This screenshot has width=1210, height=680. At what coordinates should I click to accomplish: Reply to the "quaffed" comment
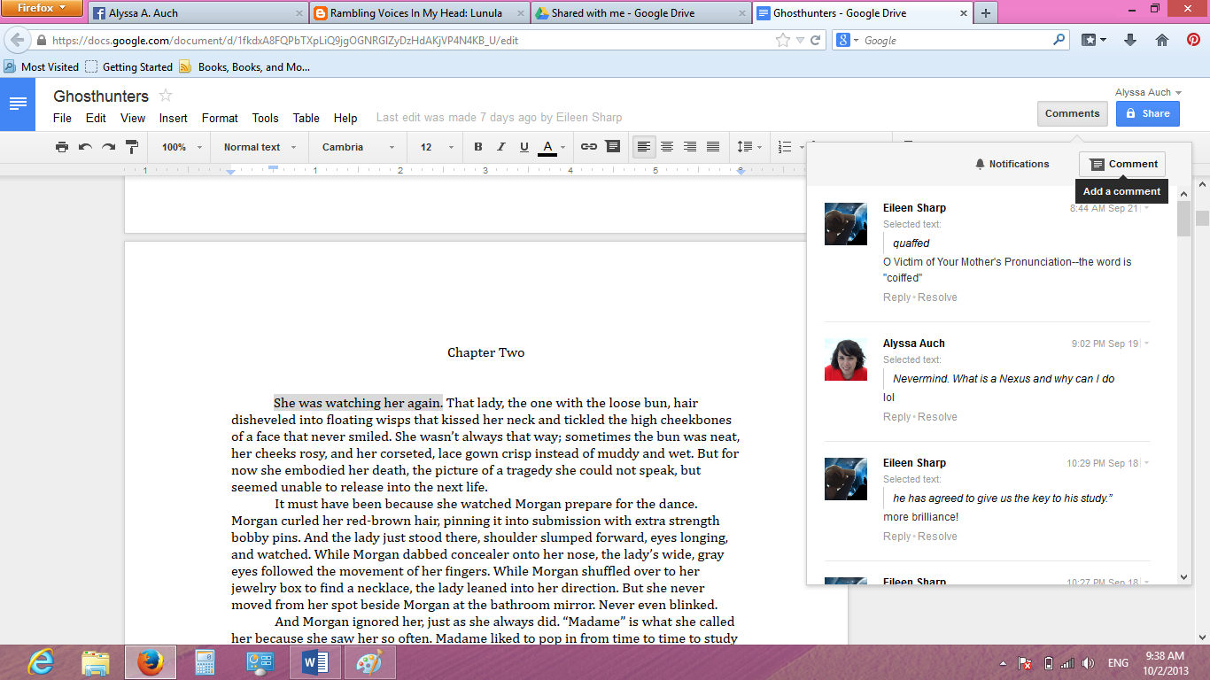click(896, 297)
